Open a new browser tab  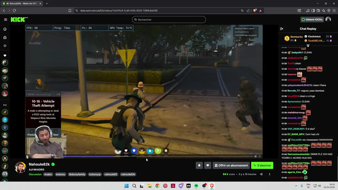[47, 3]
